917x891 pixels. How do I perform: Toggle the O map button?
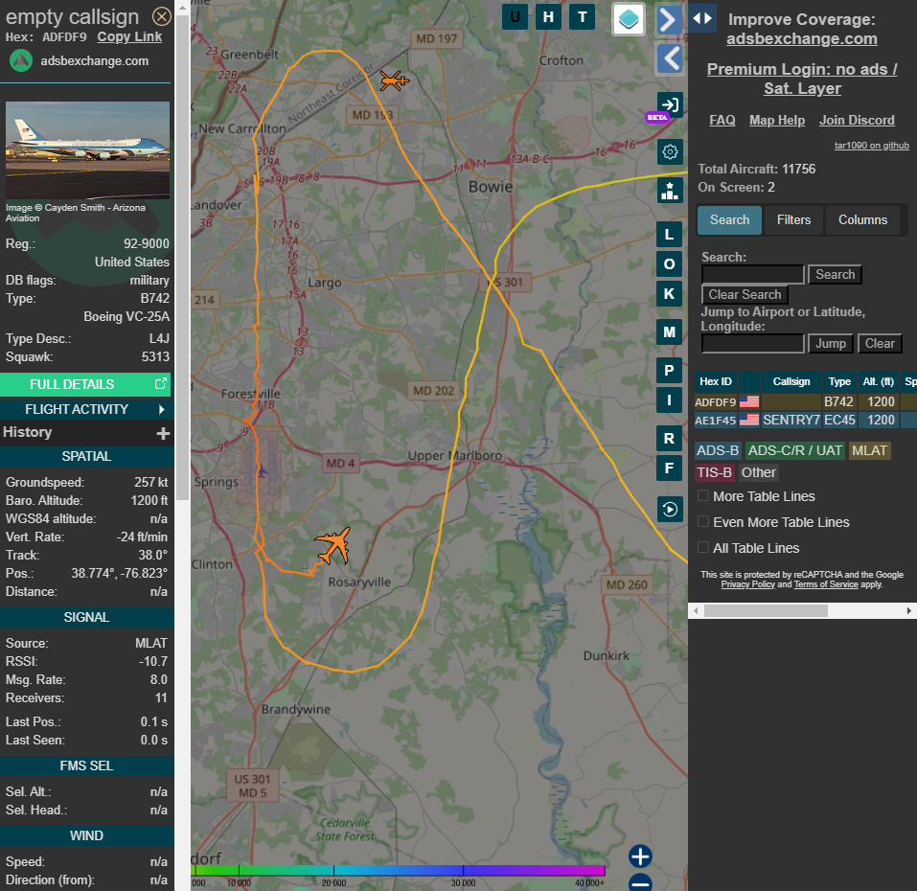click(x=669, y=264)
